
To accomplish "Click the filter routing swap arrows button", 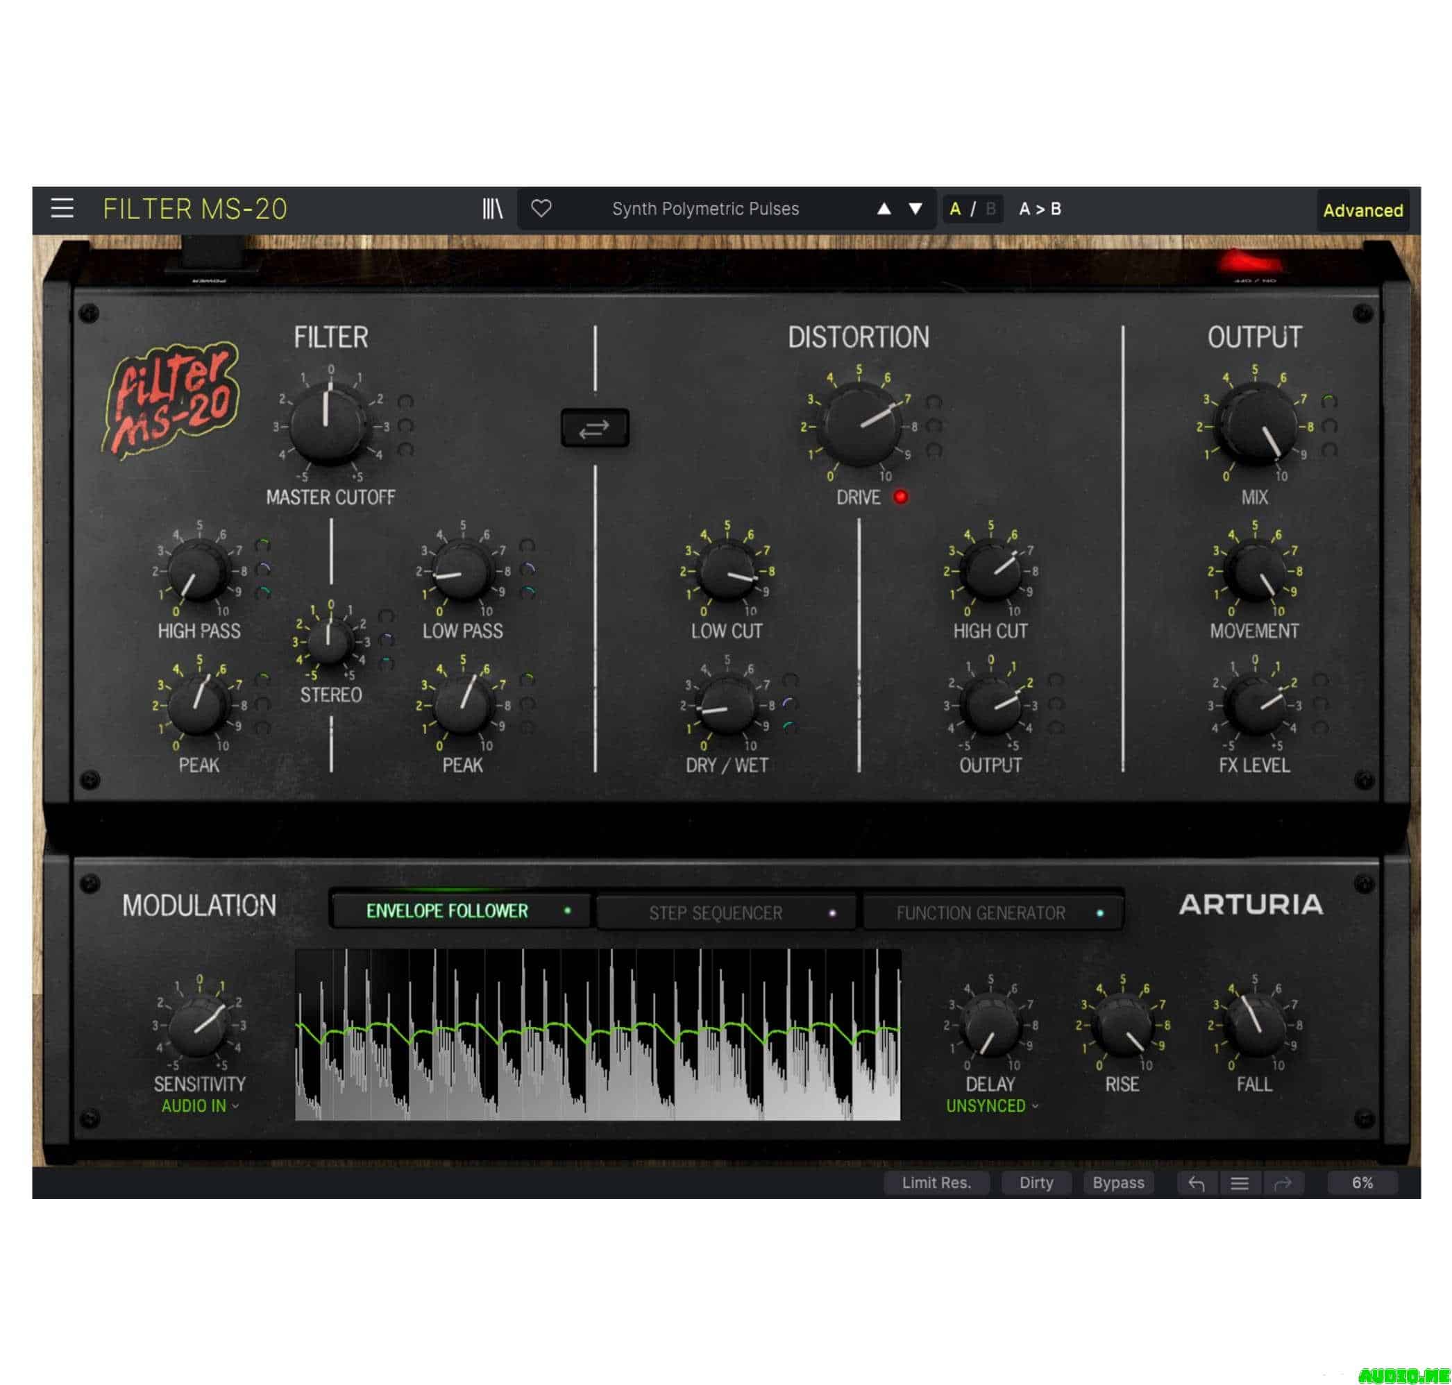I will [595, 427].
